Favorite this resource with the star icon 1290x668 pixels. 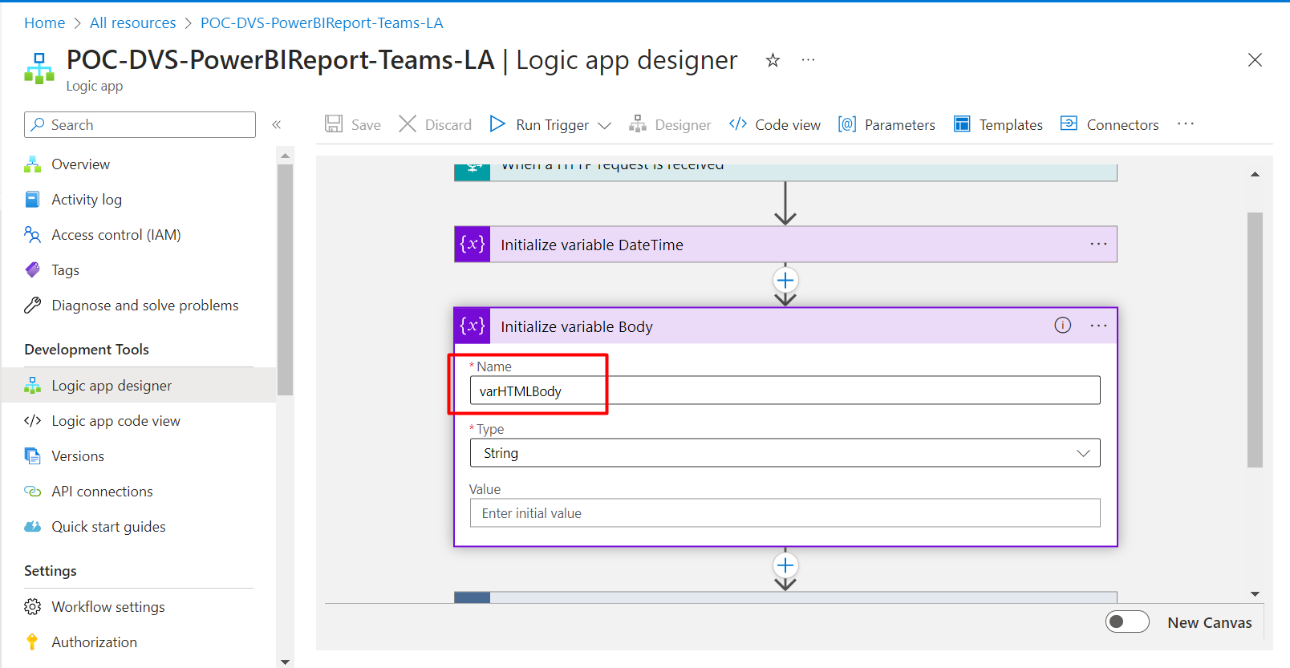pos(773,60)
